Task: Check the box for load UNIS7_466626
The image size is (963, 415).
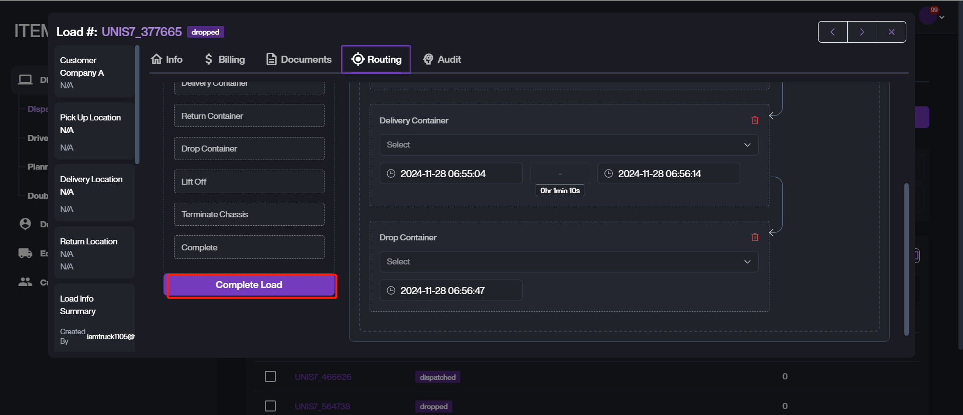Action: (x=270, y=376)
